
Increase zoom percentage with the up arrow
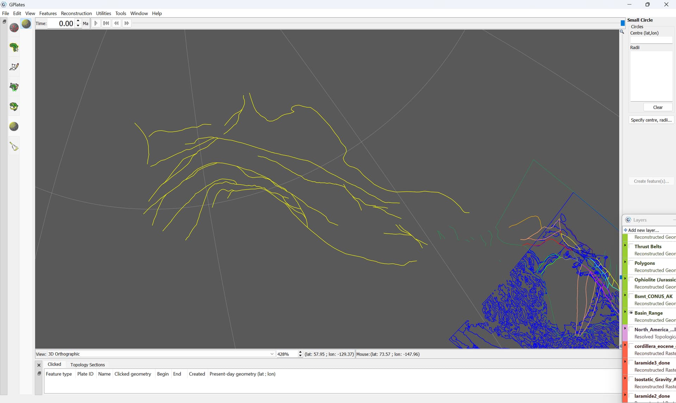[x=300, y=352]
